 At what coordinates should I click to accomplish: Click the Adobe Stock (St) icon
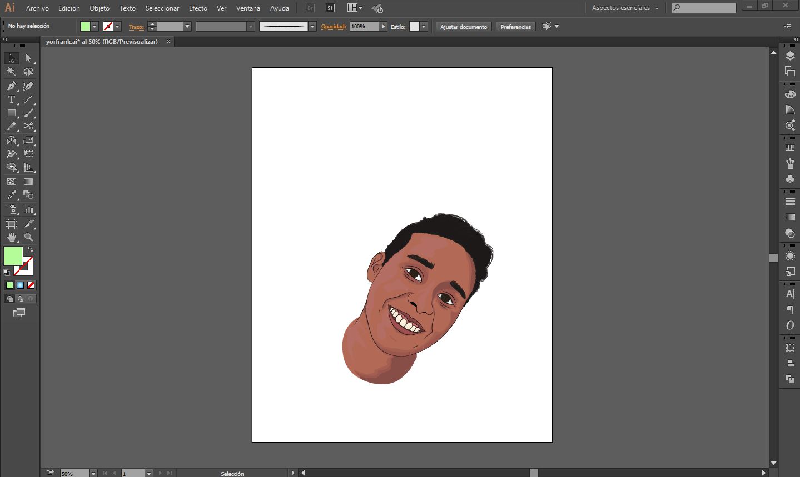tap(330, 8)
